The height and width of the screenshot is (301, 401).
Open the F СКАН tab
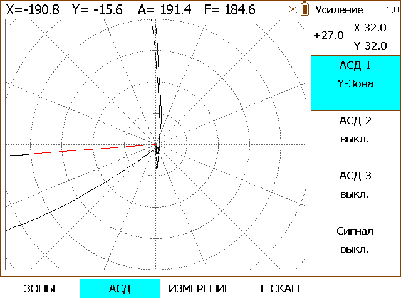pyautogui.click(x=280, y=288)
